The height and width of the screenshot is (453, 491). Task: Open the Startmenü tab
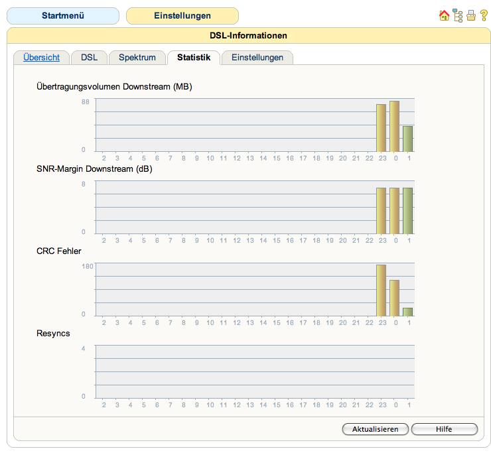63,16
